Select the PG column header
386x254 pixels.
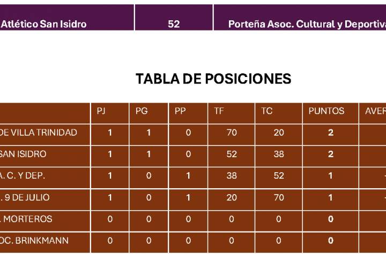149,113
